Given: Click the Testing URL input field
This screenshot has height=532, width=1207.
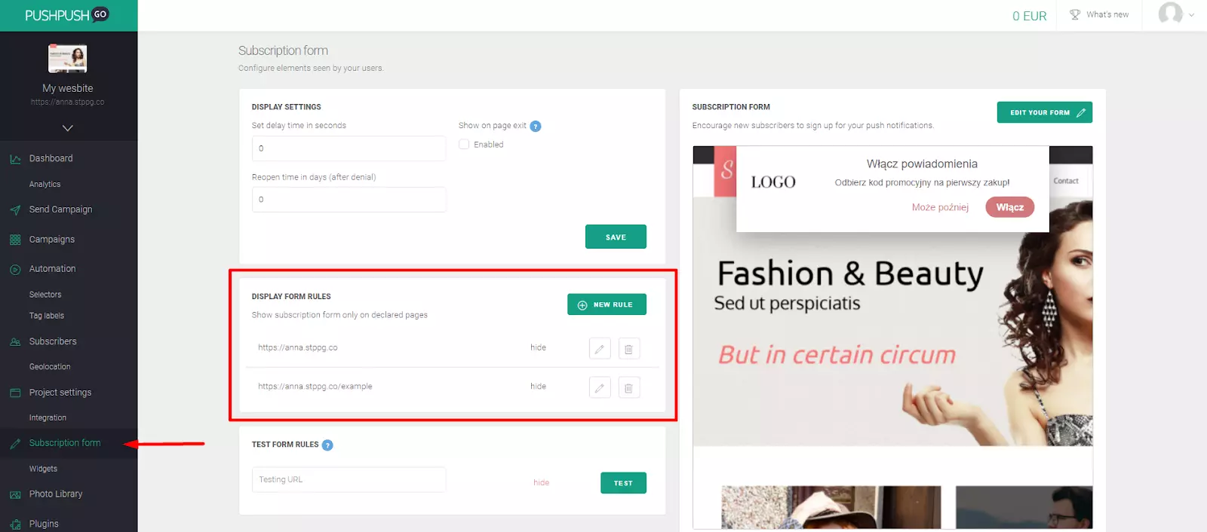Looking at the screenshot, I should 349,480.
